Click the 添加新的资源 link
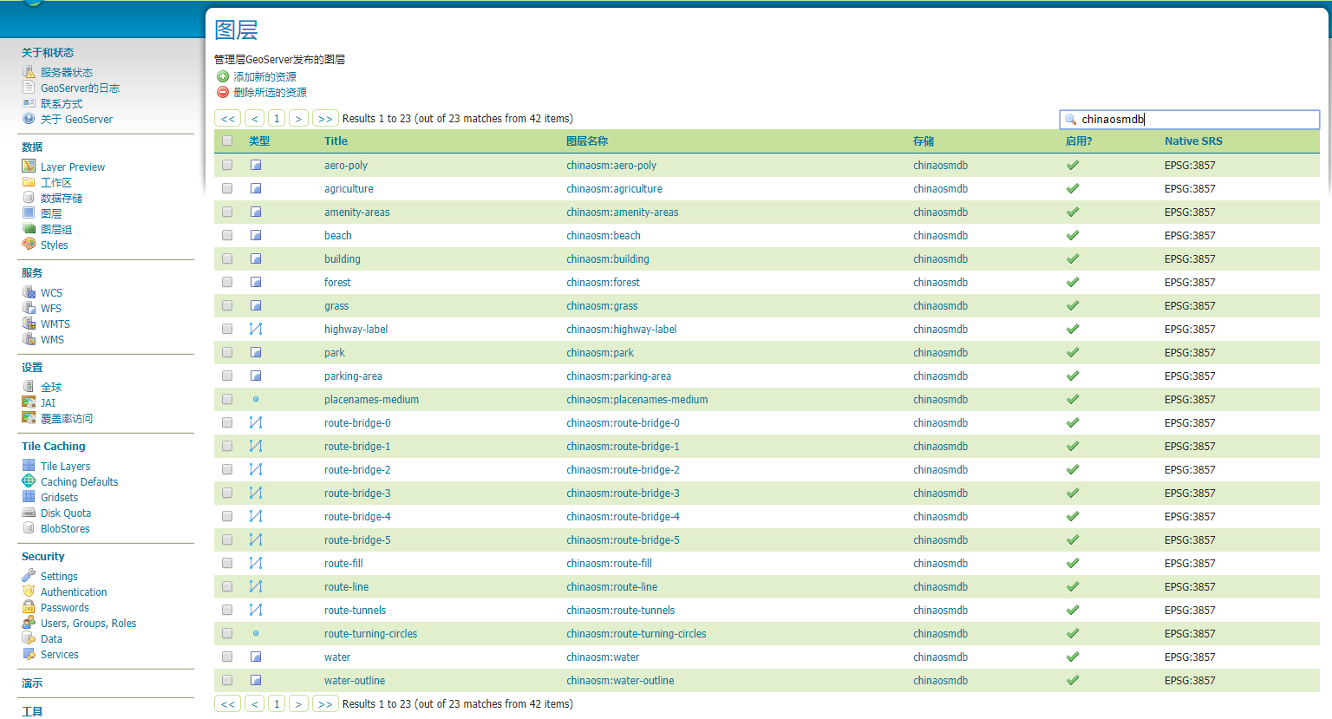Screen dimensions: 1332x719 tap(264, 76)
